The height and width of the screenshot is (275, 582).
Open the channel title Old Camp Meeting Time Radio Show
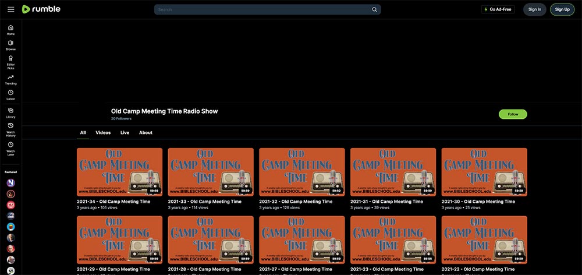pyautogui.click(x=165, y=111)
